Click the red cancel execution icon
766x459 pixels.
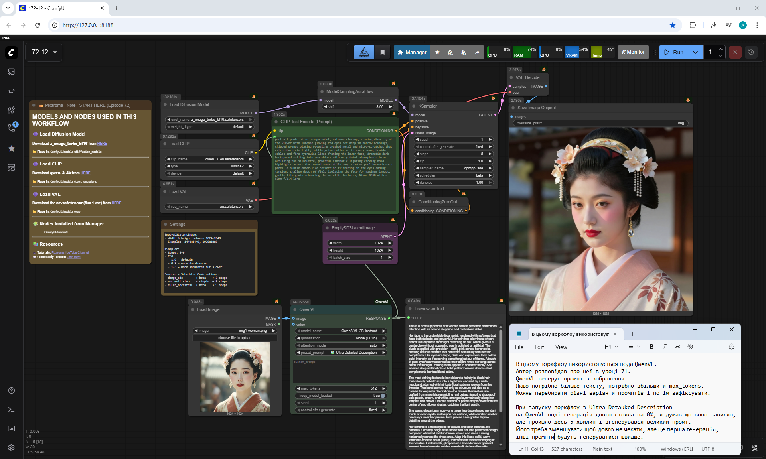[735, 52]
